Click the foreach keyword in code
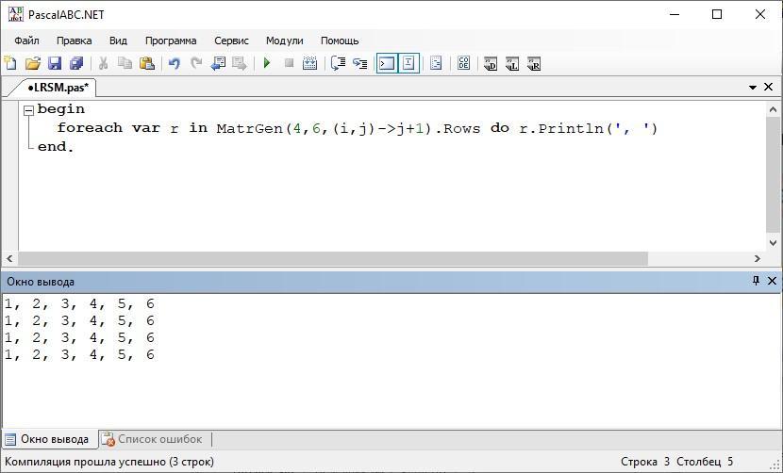The height and width of the screenshot is (473, 783). click(x=90, y=128)
